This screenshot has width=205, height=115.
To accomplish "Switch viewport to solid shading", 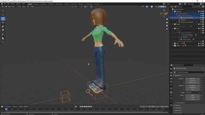I will (161, 6).
